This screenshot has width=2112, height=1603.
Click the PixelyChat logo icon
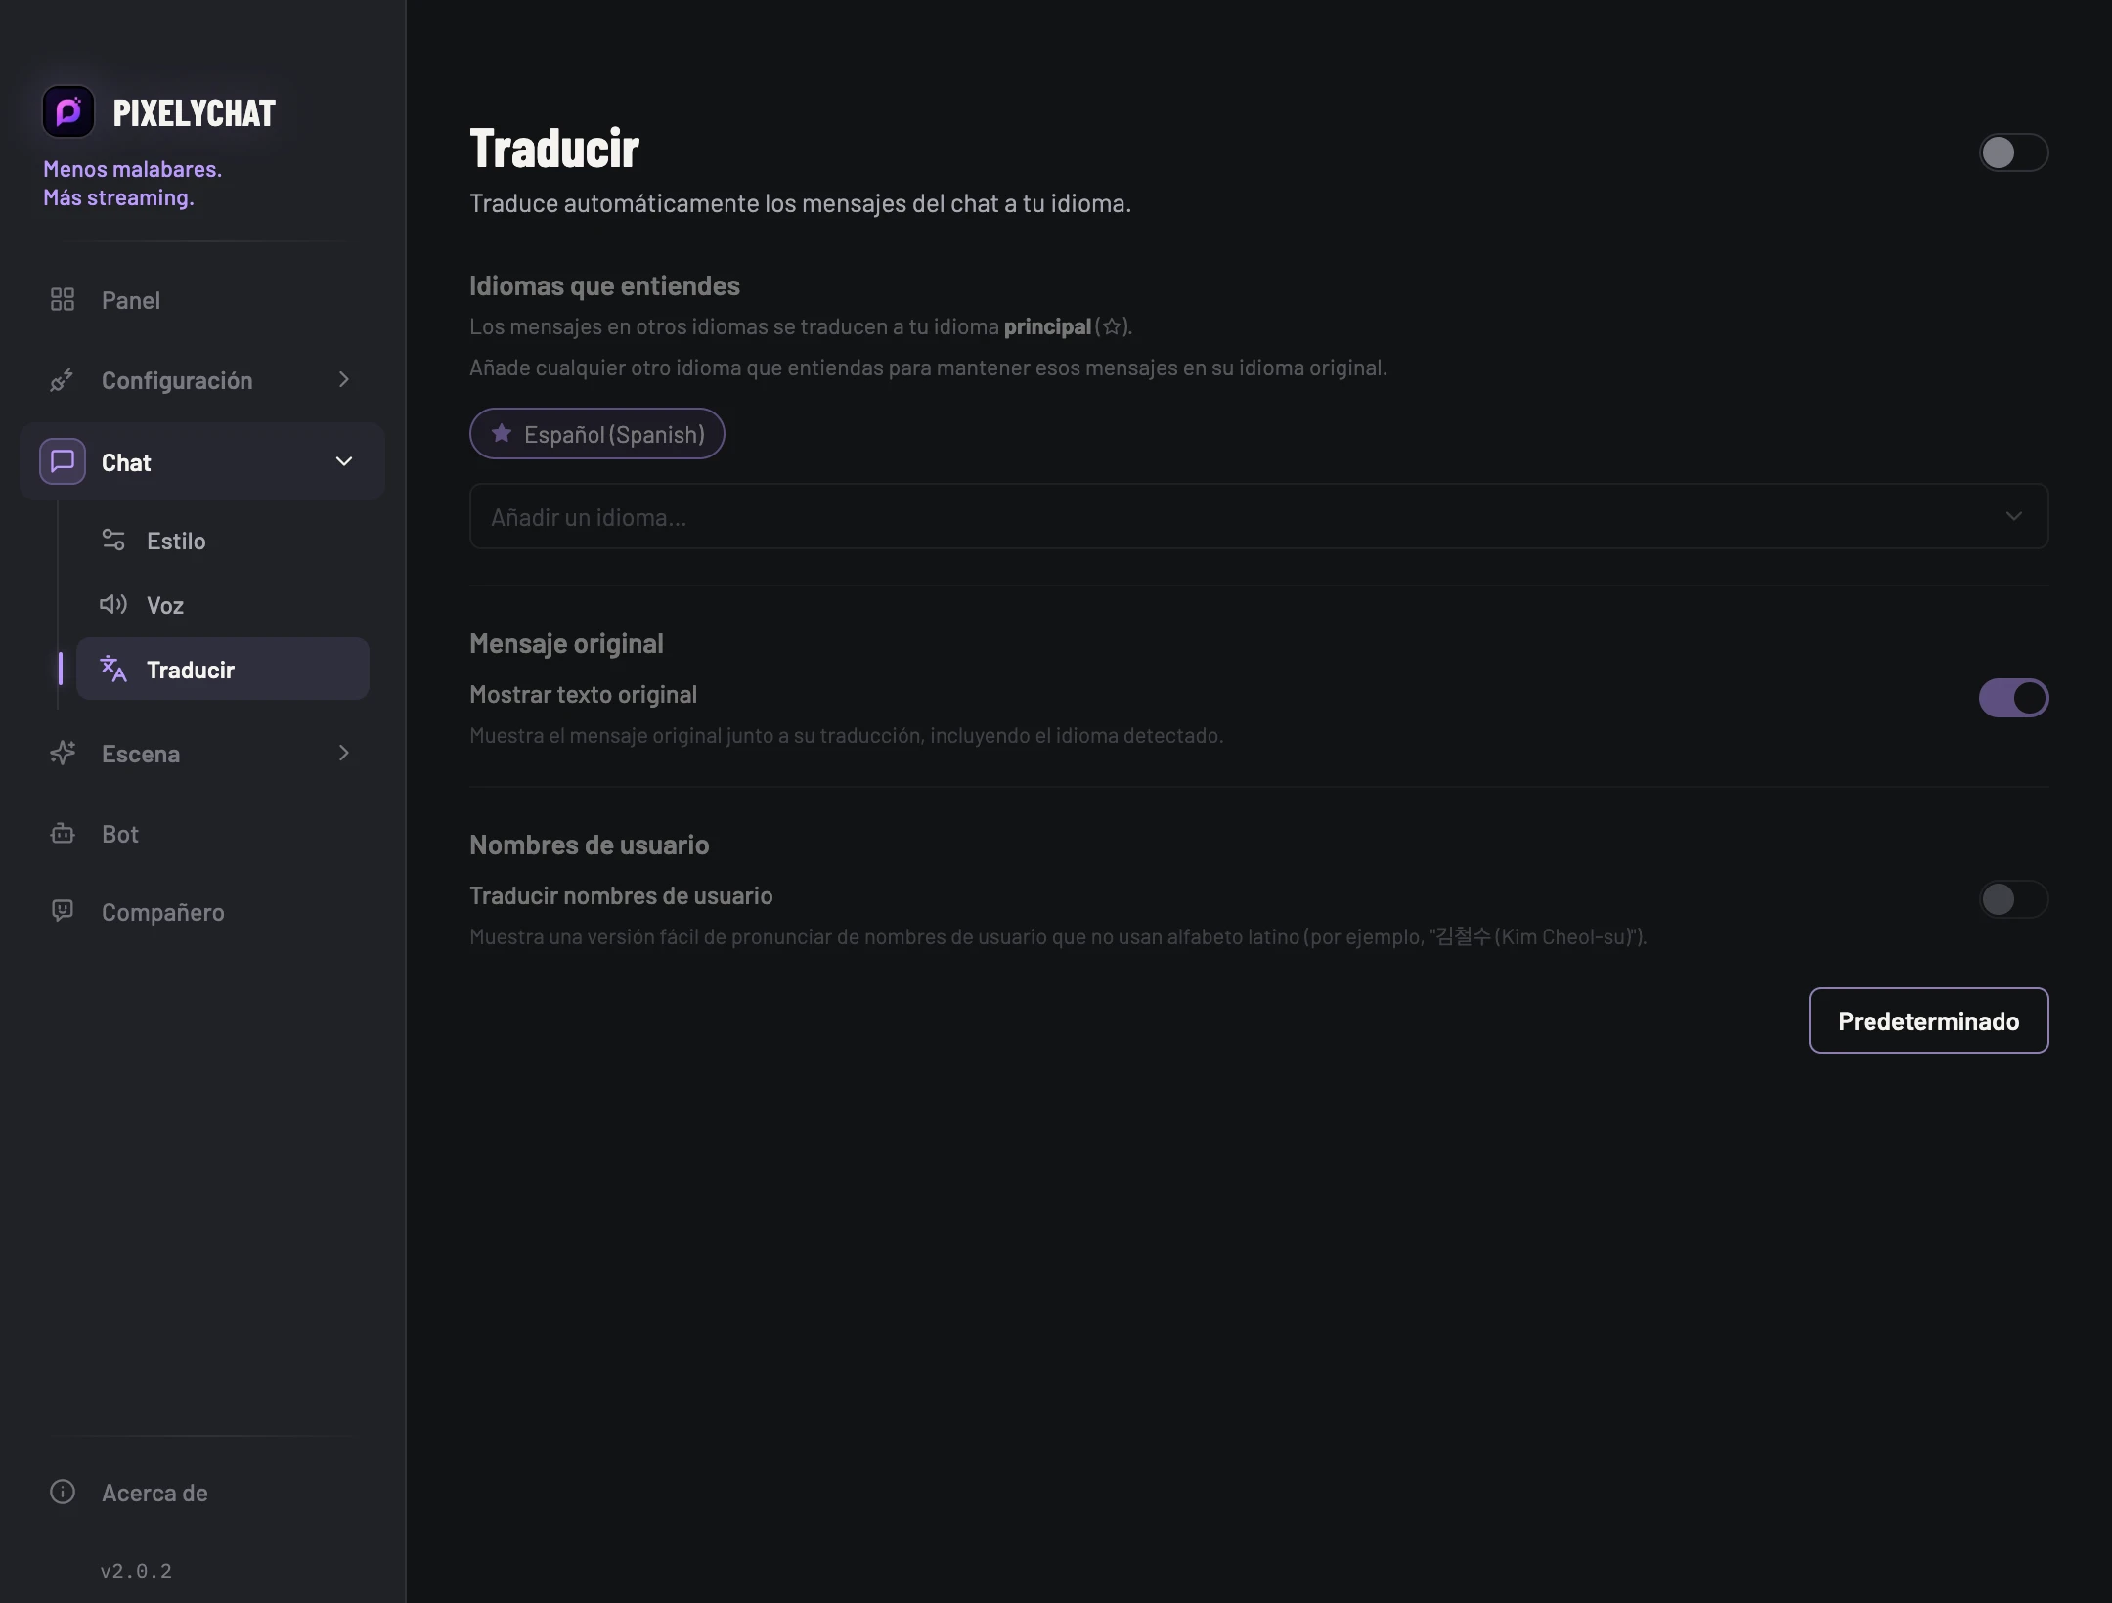pos(68,112)
